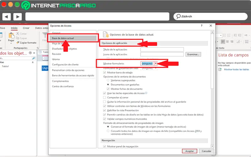
Task: Click the center text icon in ribbon
Action: coord(227,42)
